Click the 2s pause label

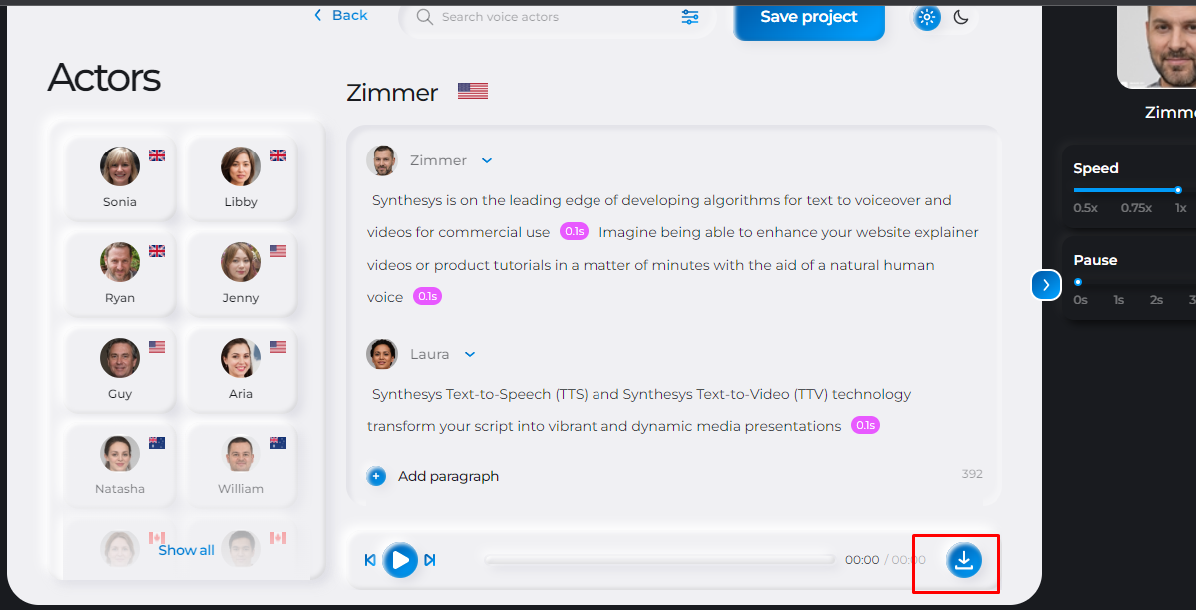(x=1156, y=300)
